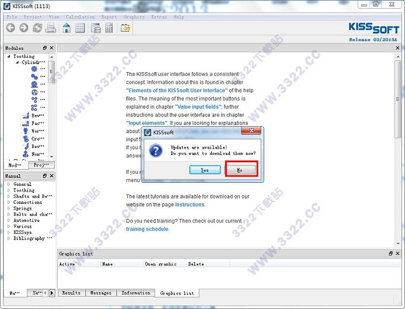Viewport: 405px width, 309px height.
Task: Open the Project menu
Action: (x=33, y=17)
